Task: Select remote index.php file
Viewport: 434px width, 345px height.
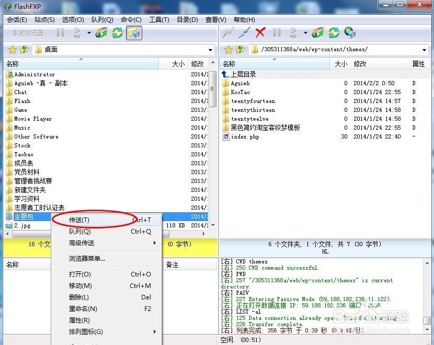Action: tap(325, 136)
